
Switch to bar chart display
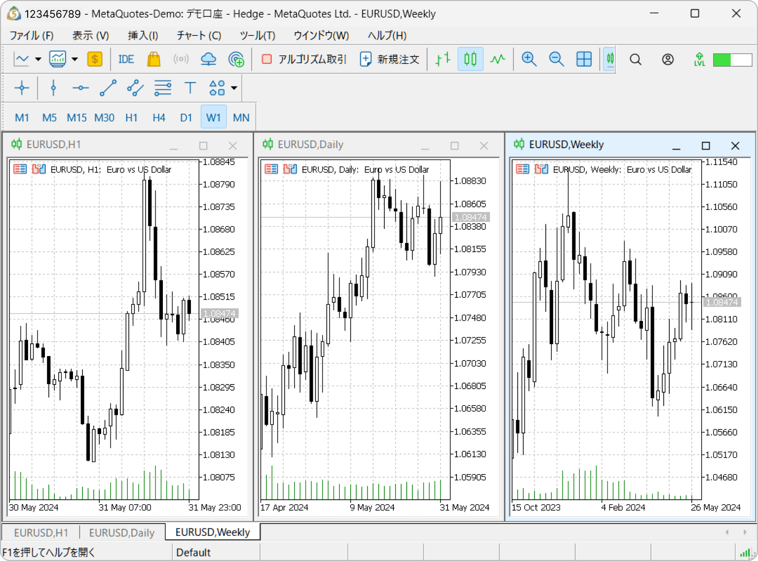(443, 59)
